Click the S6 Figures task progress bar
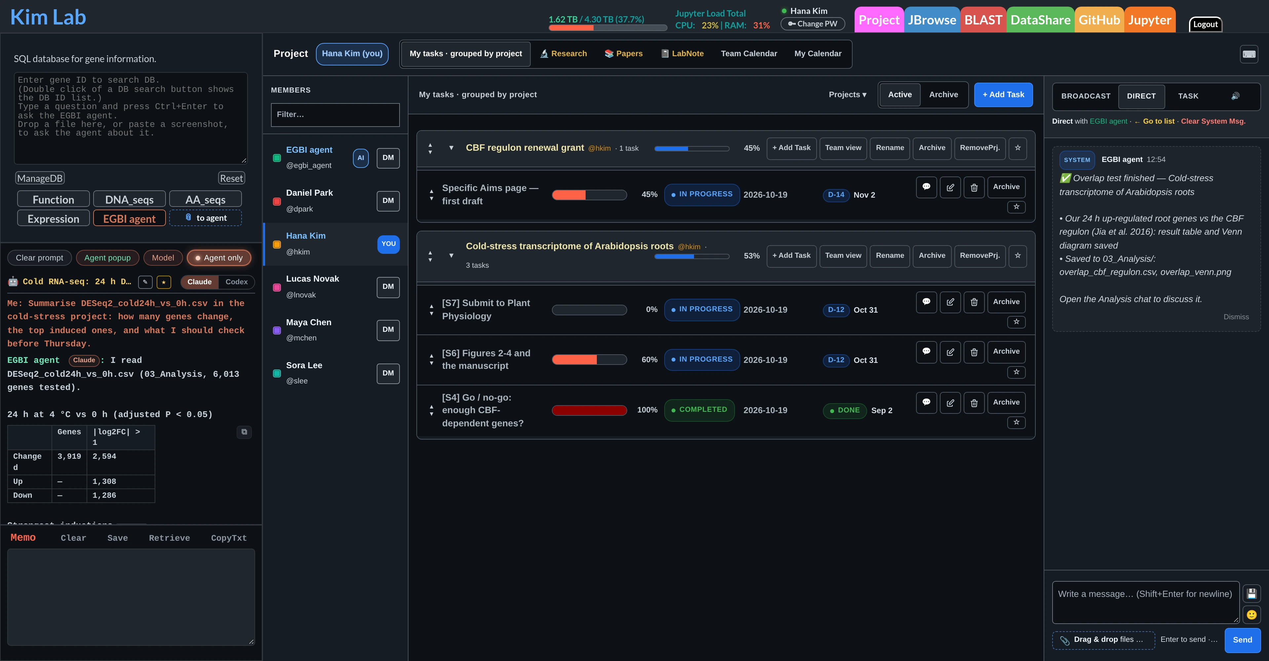The height and width of the screenshot is (661, 1269). coord(589,360)
